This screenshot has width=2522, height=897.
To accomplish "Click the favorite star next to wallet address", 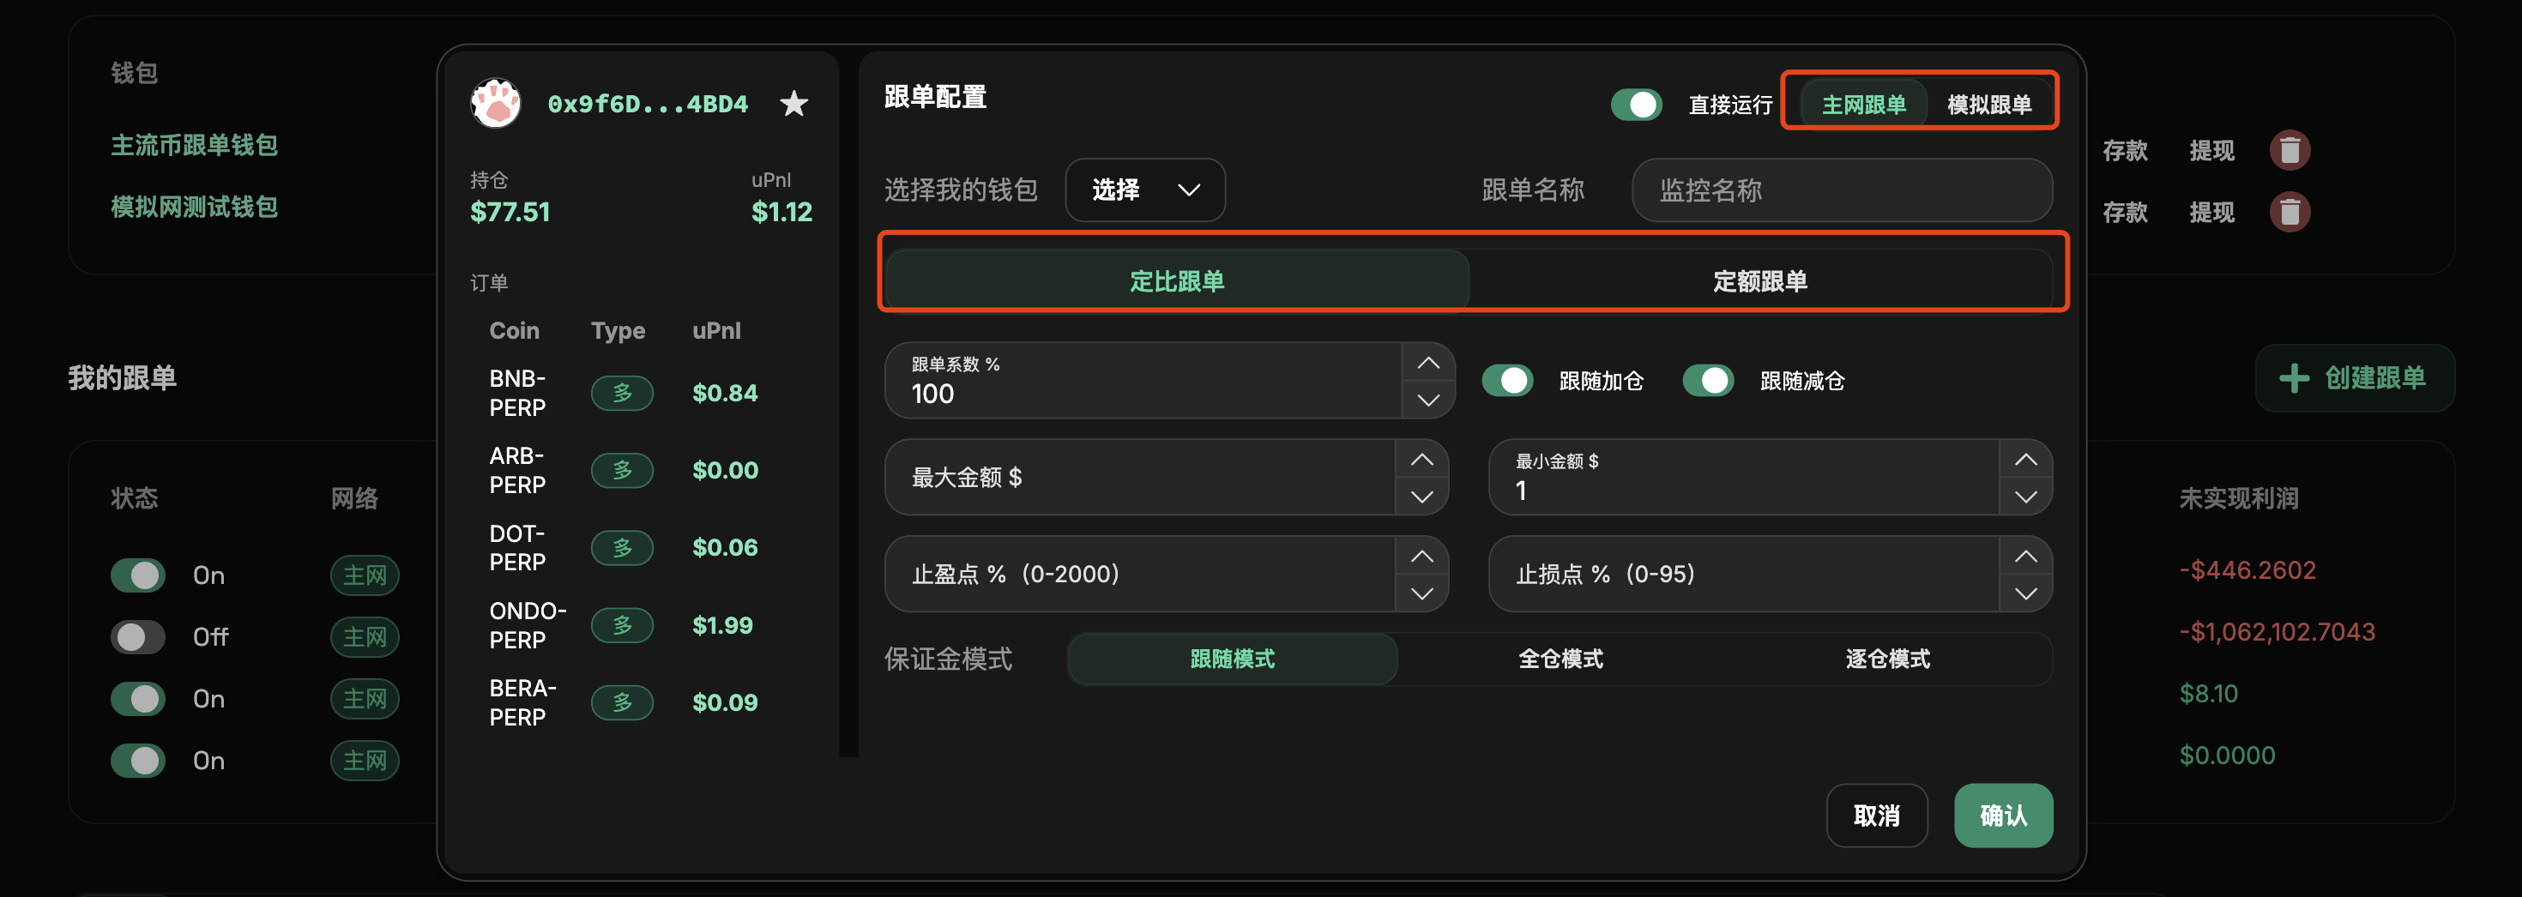I will click(793, 103).
